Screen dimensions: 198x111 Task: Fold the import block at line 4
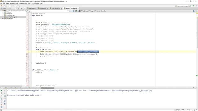pyautogui.click(x=31, y=13)
